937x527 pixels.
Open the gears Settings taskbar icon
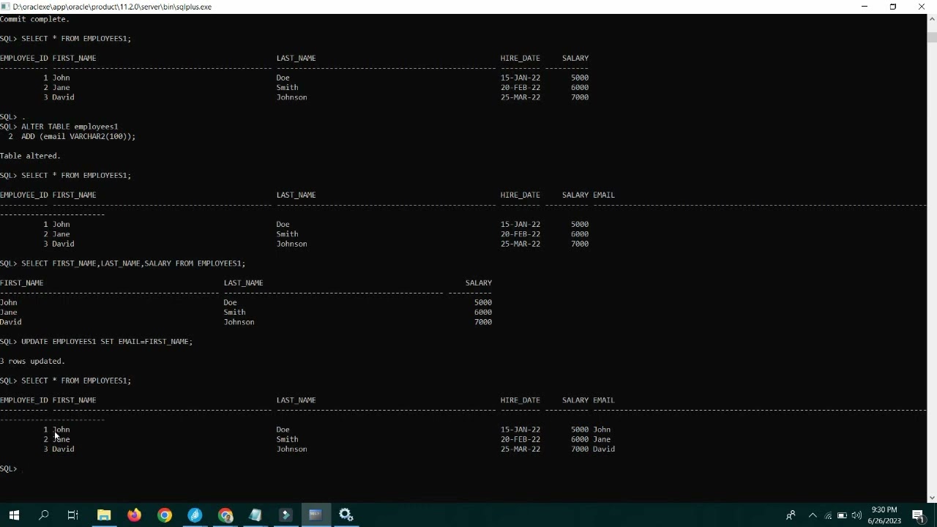click(346, 515)
